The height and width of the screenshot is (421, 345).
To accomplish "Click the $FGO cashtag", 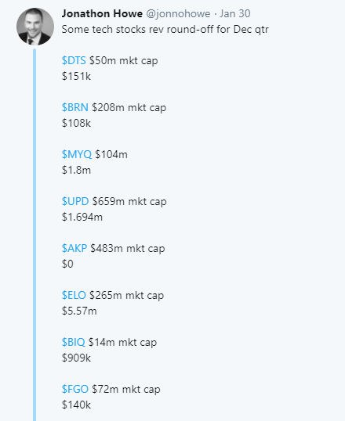I will pyautogui.click(x=75, y=390).
